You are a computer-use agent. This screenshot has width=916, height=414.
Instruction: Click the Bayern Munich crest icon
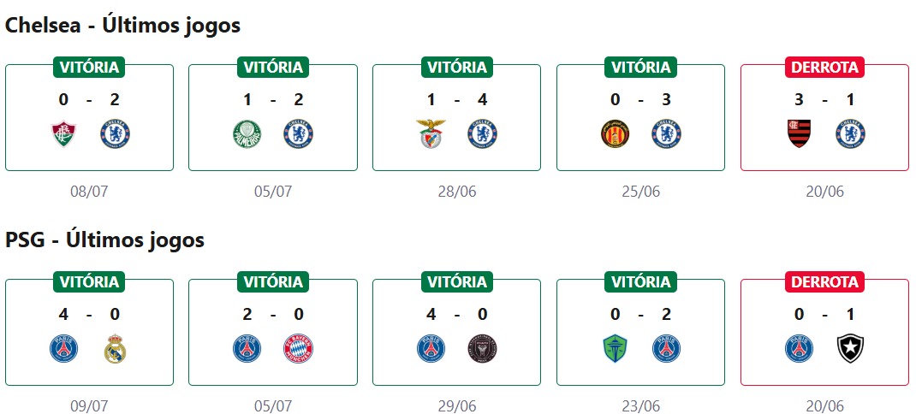click(x=299, y=349)
